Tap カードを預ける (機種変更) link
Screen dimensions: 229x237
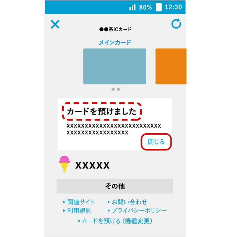(115, 221)
